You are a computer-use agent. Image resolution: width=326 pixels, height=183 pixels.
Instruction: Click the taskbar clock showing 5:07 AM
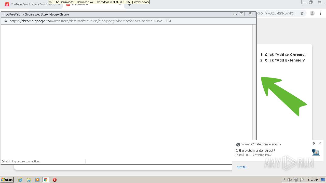pos(313,180)
